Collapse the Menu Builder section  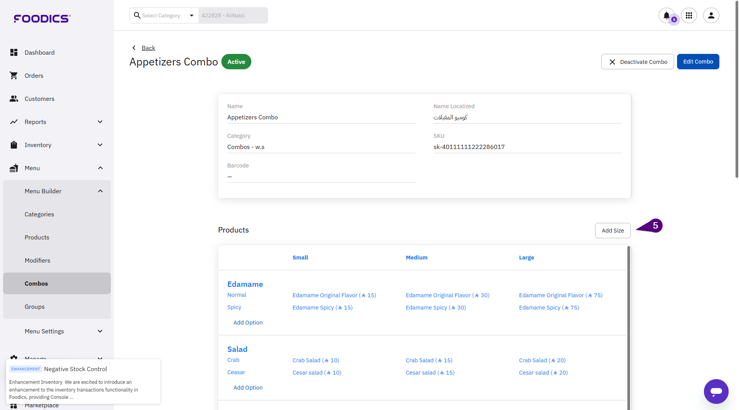[100, 191]
